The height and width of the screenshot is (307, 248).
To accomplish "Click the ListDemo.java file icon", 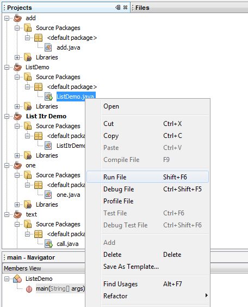I will tap(48, 97).
